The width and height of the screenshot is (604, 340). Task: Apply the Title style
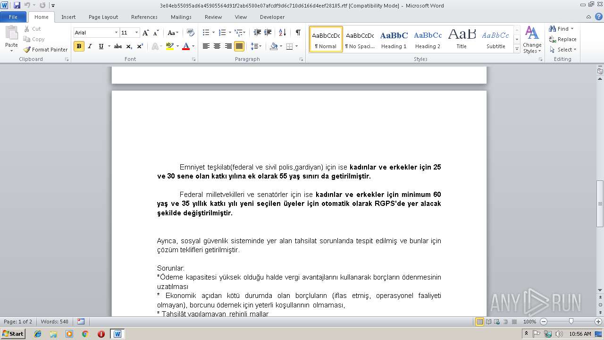click(461, 40)
